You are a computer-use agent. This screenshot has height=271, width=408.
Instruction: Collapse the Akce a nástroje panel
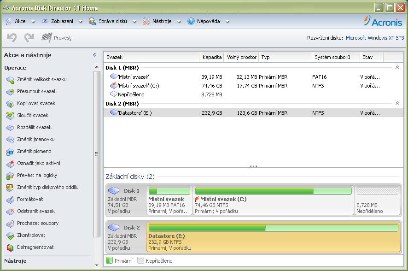click(x=95, y=55)
